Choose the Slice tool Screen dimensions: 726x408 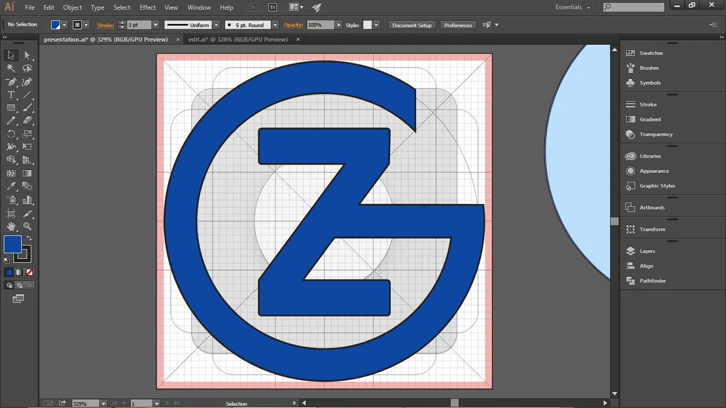coord(27,214)
